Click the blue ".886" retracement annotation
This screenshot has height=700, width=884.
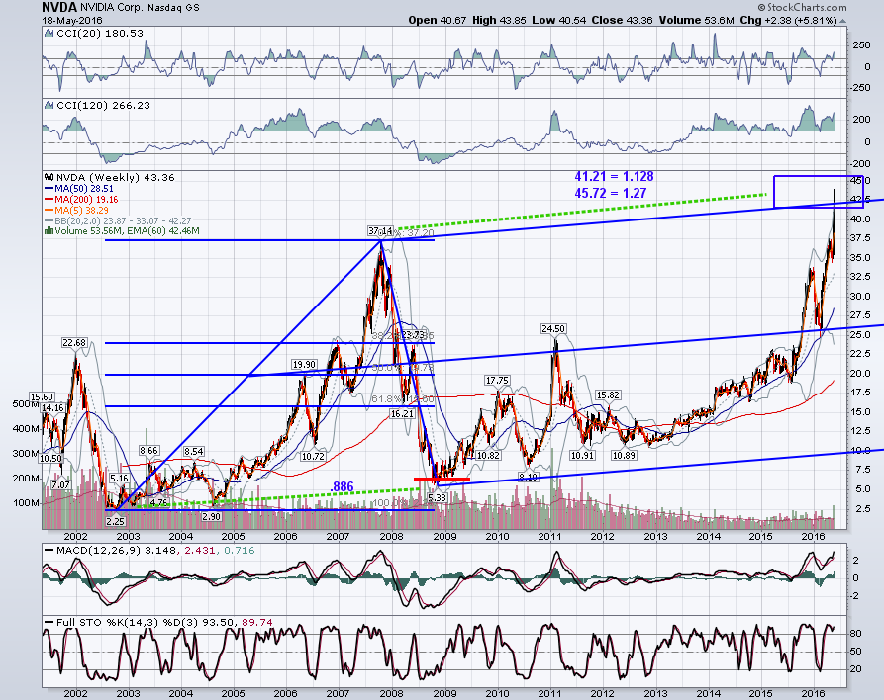click(x=342, y=487)
